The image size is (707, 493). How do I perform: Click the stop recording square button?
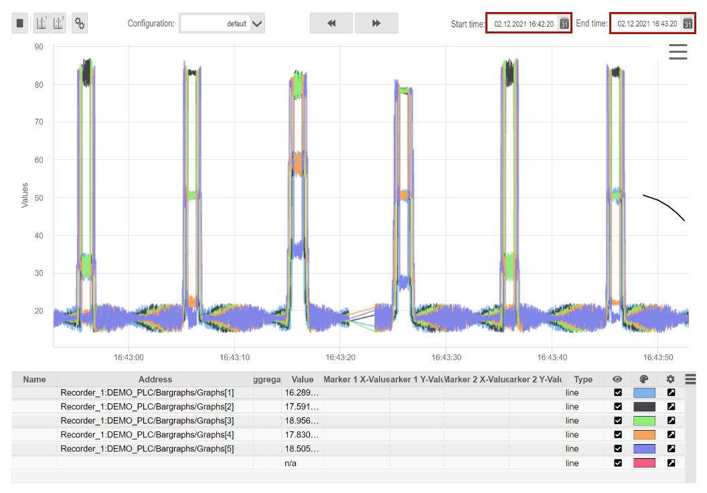pyautogui.click(x=20, y=23)
